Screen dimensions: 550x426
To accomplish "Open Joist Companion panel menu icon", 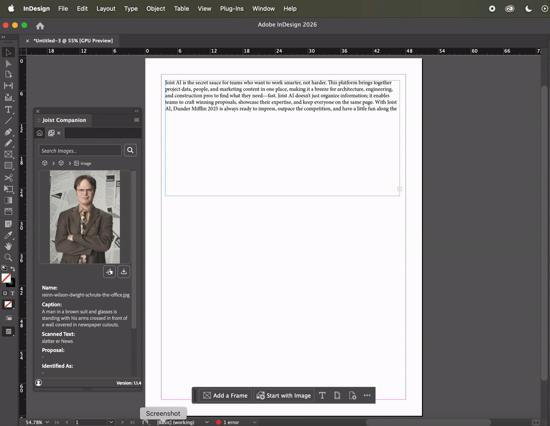I will (x=137, y=120).
